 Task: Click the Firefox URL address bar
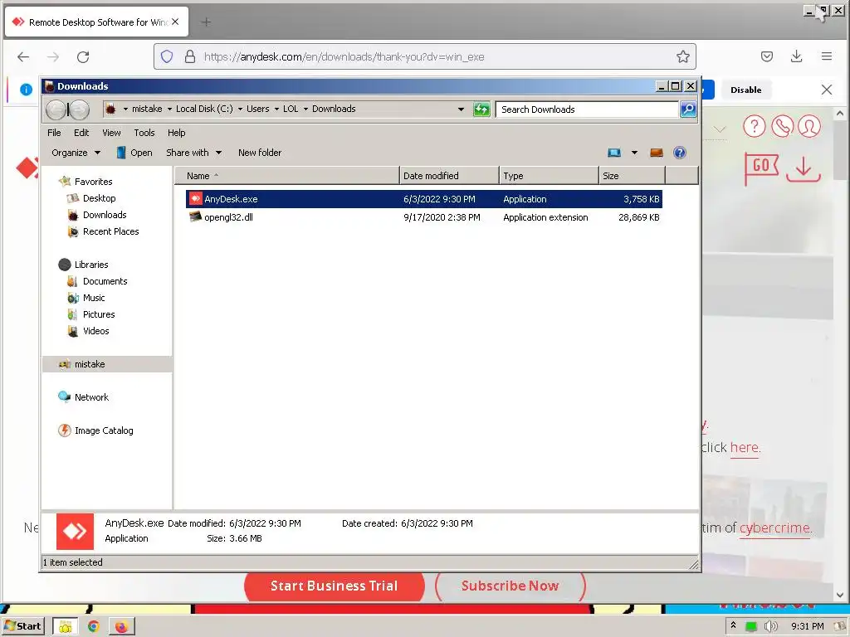click(424, 56)
